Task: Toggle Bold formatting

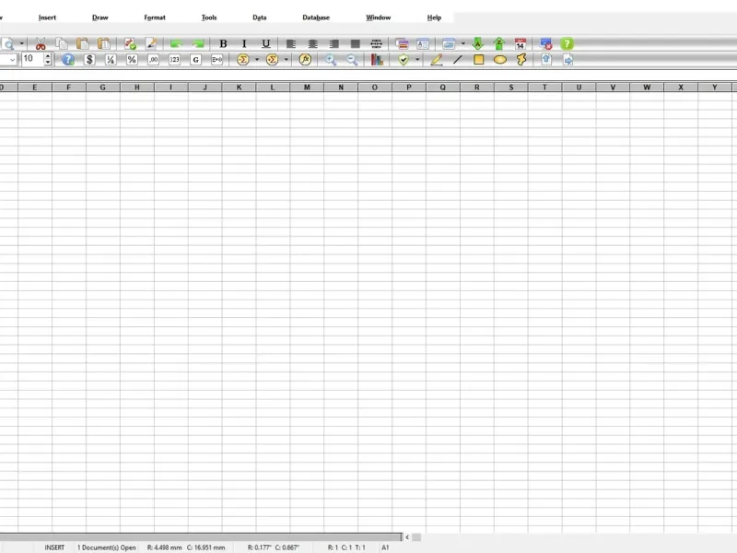Action: click(x=223, y=43)
